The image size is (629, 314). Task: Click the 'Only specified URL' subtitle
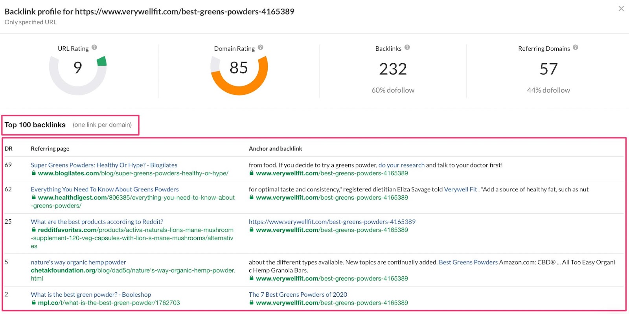point(31,22)
